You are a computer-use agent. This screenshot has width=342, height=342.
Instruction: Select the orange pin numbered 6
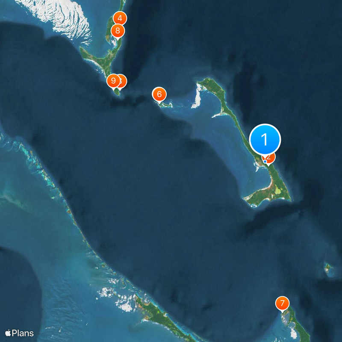click(x=159, y=94)
